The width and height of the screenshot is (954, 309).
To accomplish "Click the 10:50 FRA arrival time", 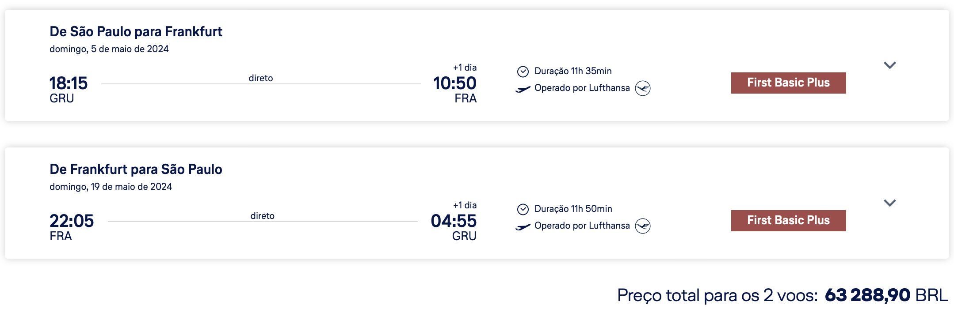I will 454,83.
